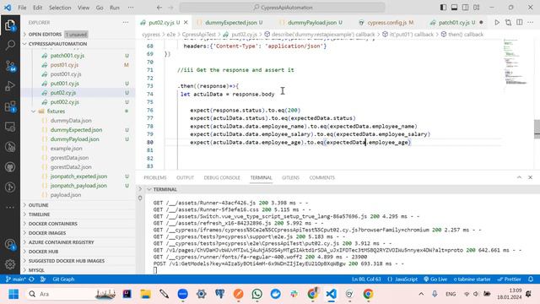
Task: Open the Selection menu
Action: (60, 8)
